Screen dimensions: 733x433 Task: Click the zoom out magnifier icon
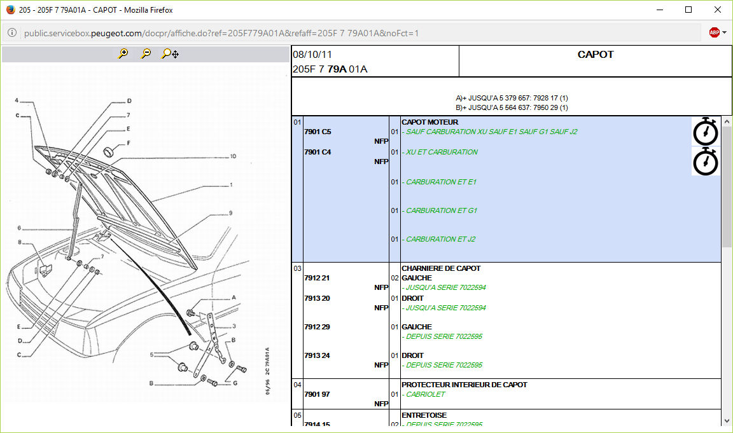146,54
